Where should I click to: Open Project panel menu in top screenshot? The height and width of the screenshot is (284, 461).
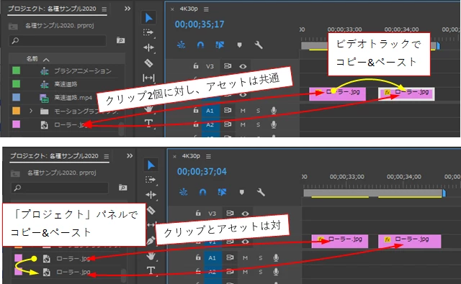104,9
